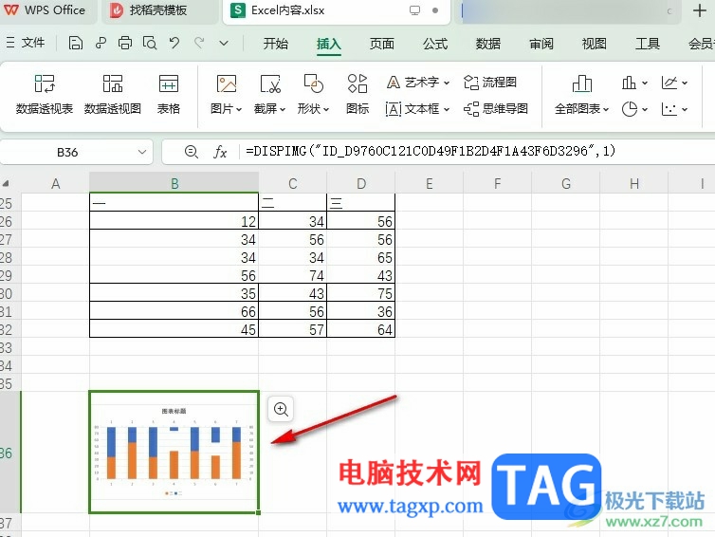The image size is (715, 537).
Task: Open the scatter chart dropdown
Action: tap(674, 109)
